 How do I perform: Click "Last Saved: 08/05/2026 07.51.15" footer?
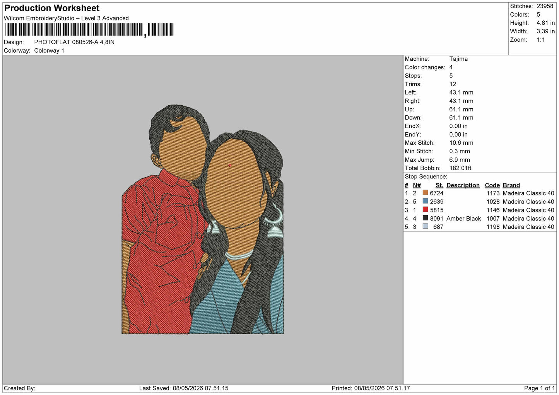tap(184, 388)
